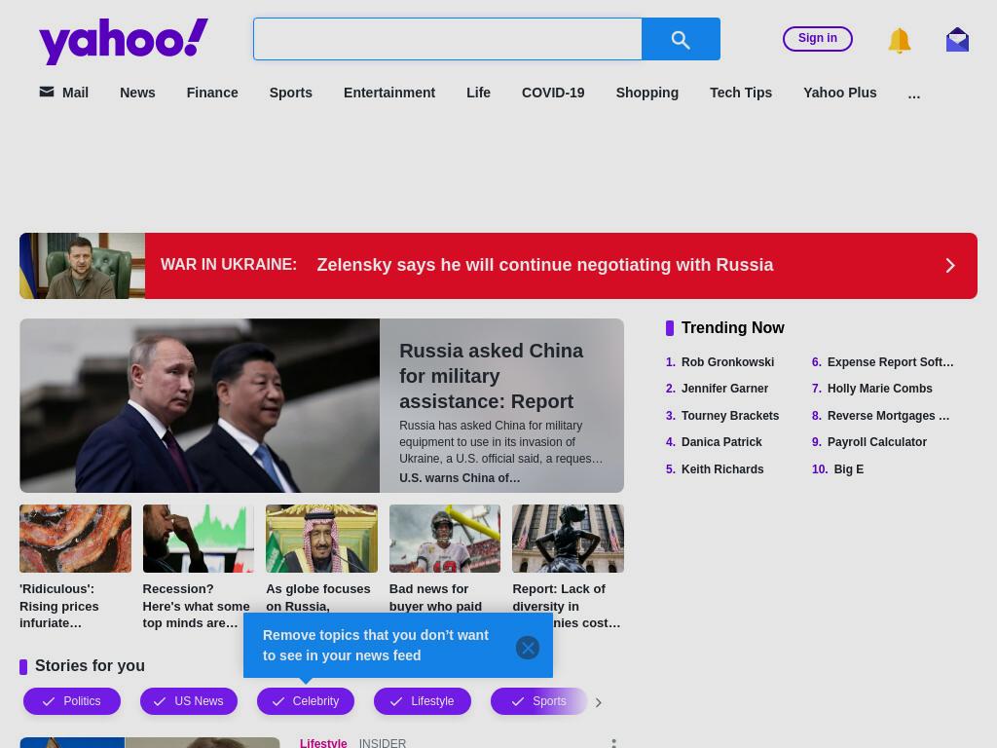This screenshot has height=748, width=997.
Task: Open trending topic Holly Marie Combs
Action: tap(879, 388)
